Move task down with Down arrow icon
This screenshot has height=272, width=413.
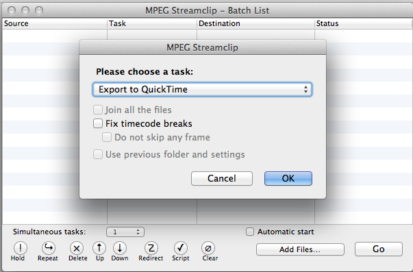[120, 248]
